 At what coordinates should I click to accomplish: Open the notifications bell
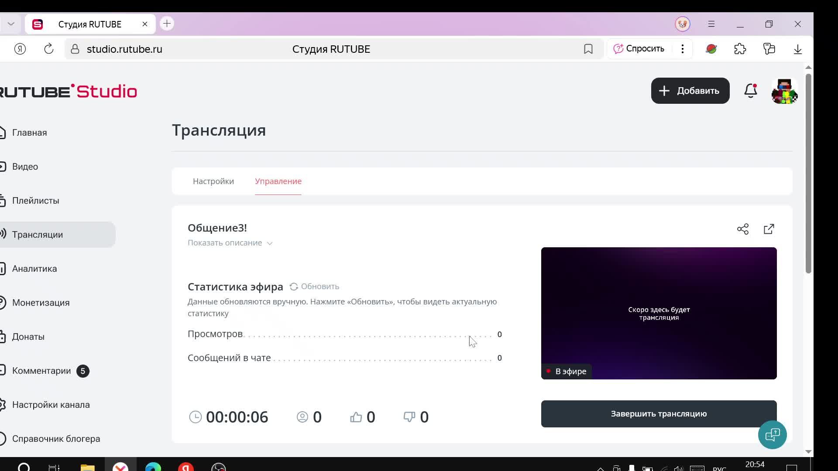[x=750, y=91]
